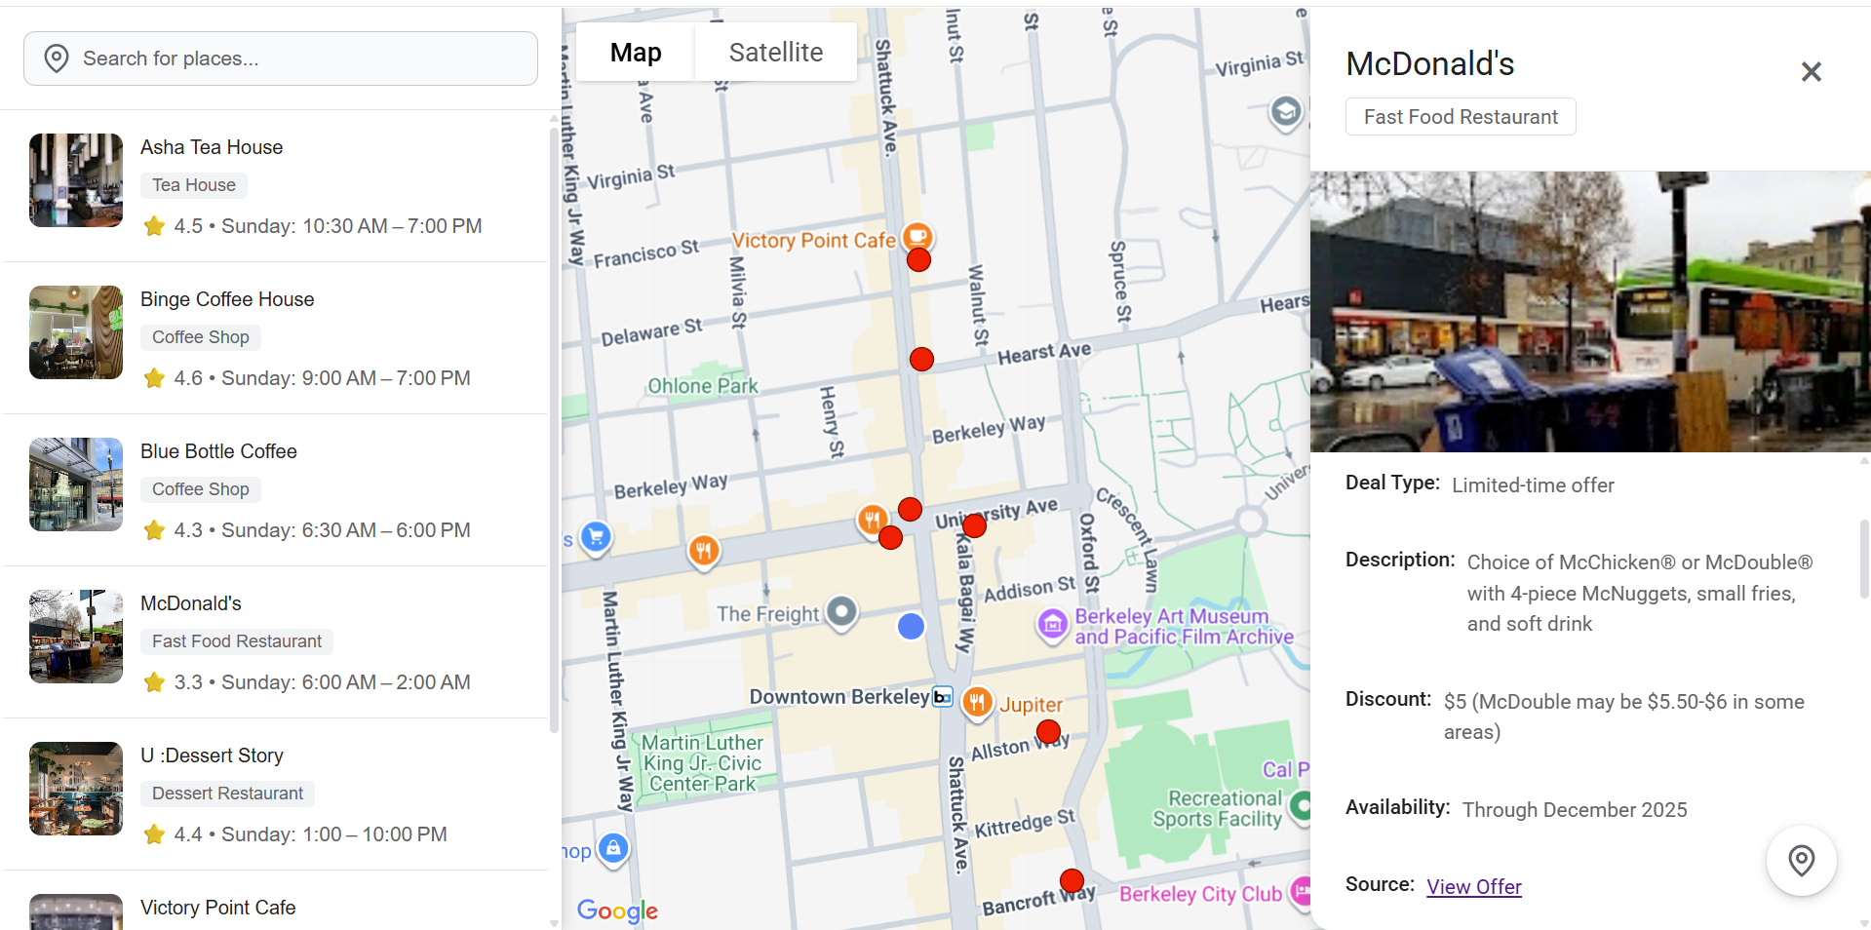The image size is (1871, 930).
Task: Click the star rating icon for Binge Coffee House
Action: (x=154, y=378)
